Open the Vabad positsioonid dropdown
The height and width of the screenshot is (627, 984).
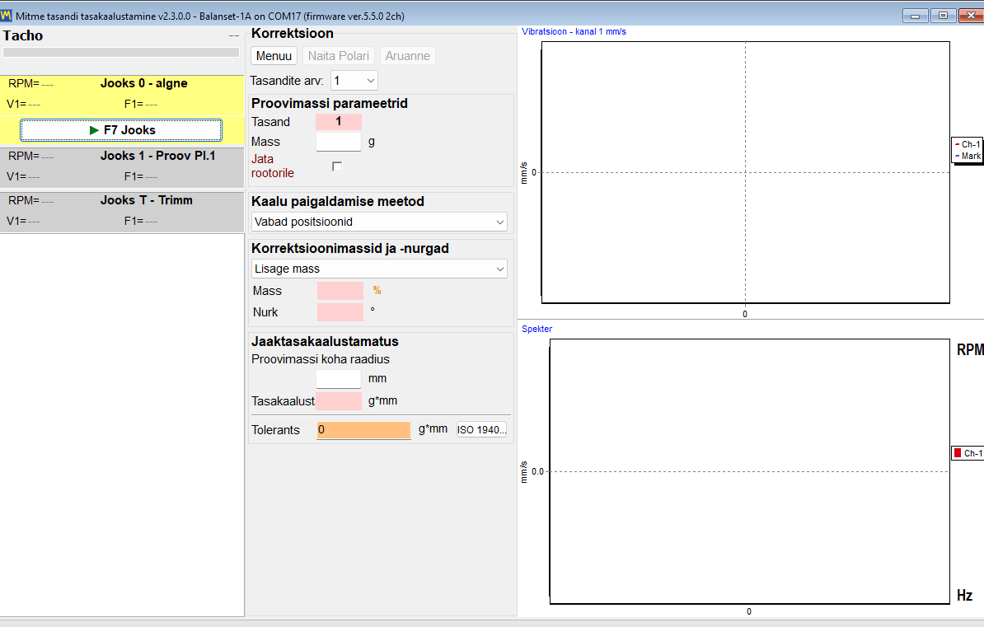(x=379, y=222)
